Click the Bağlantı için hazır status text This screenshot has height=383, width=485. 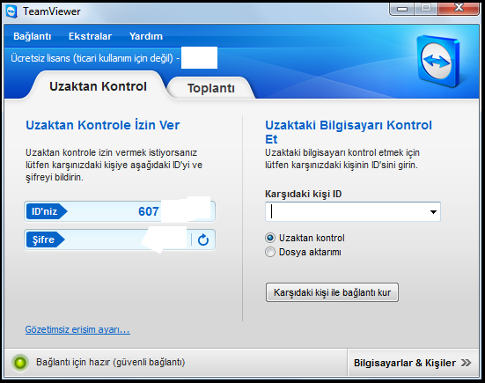click(110, 362)
